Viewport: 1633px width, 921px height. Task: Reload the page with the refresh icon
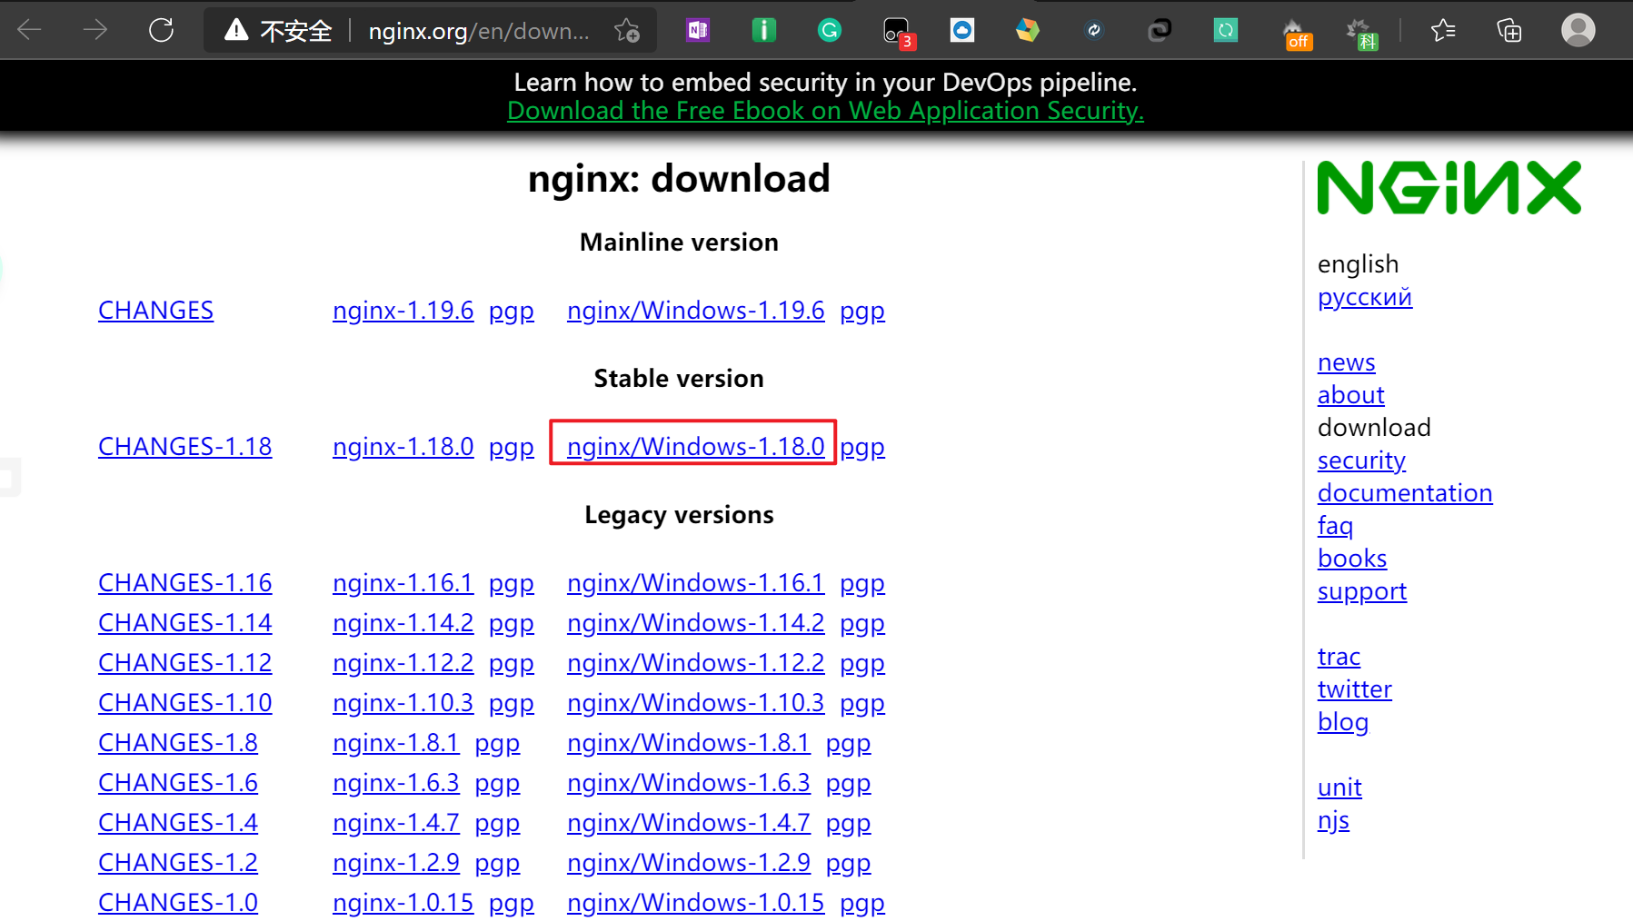click(162, 30)
